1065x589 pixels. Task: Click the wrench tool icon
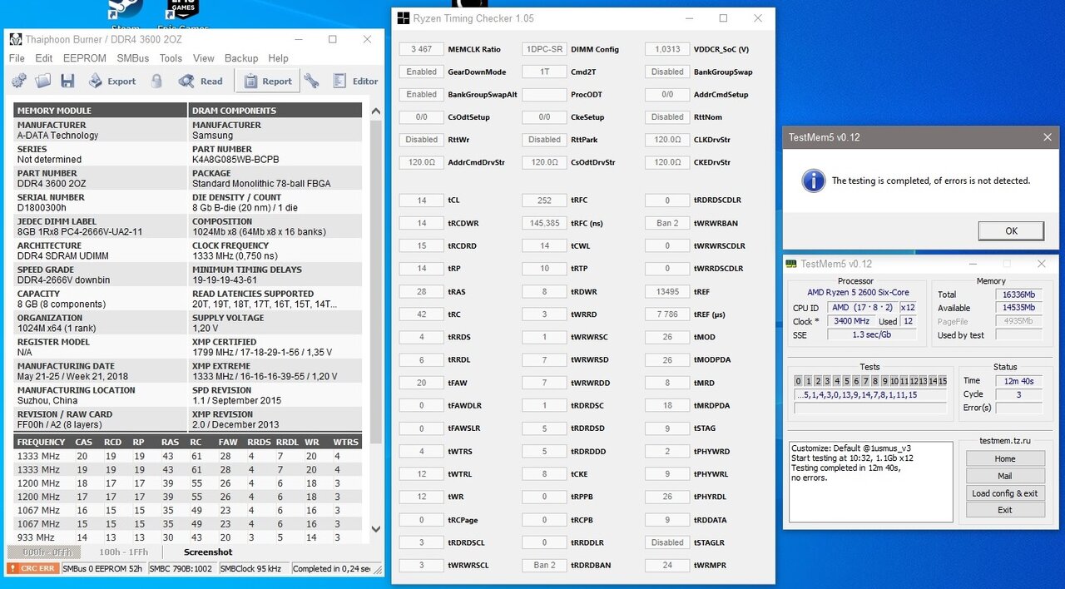[311, 81]
